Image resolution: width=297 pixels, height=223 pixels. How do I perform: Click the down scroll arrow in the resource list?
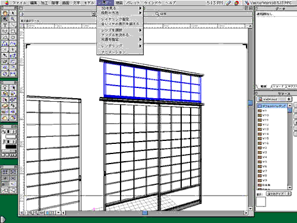[290, 187]
